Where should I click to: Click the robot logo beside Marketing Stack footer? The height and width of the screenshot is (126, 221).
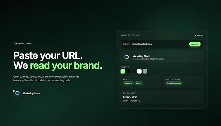coord(17,93)
